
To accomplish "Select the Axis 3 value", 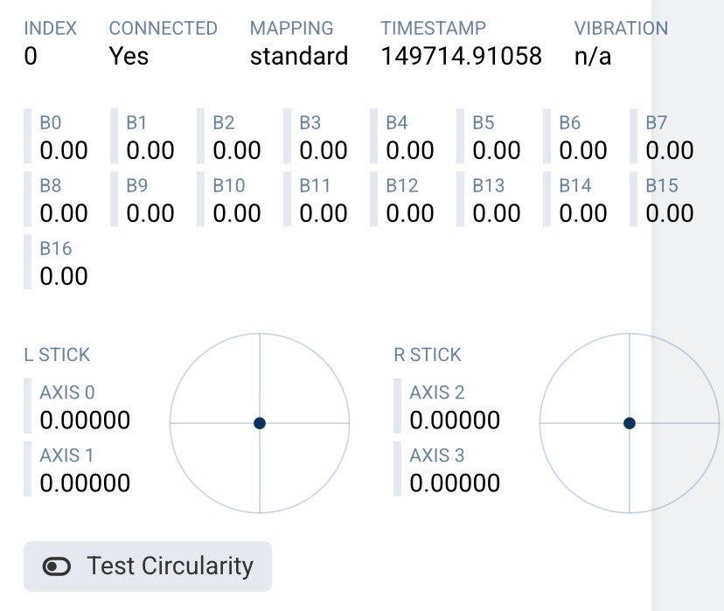I will 455,483.
